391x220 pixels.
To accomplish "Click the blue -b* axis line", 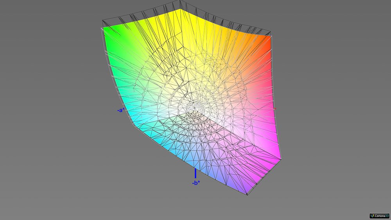I will [195, 173].
